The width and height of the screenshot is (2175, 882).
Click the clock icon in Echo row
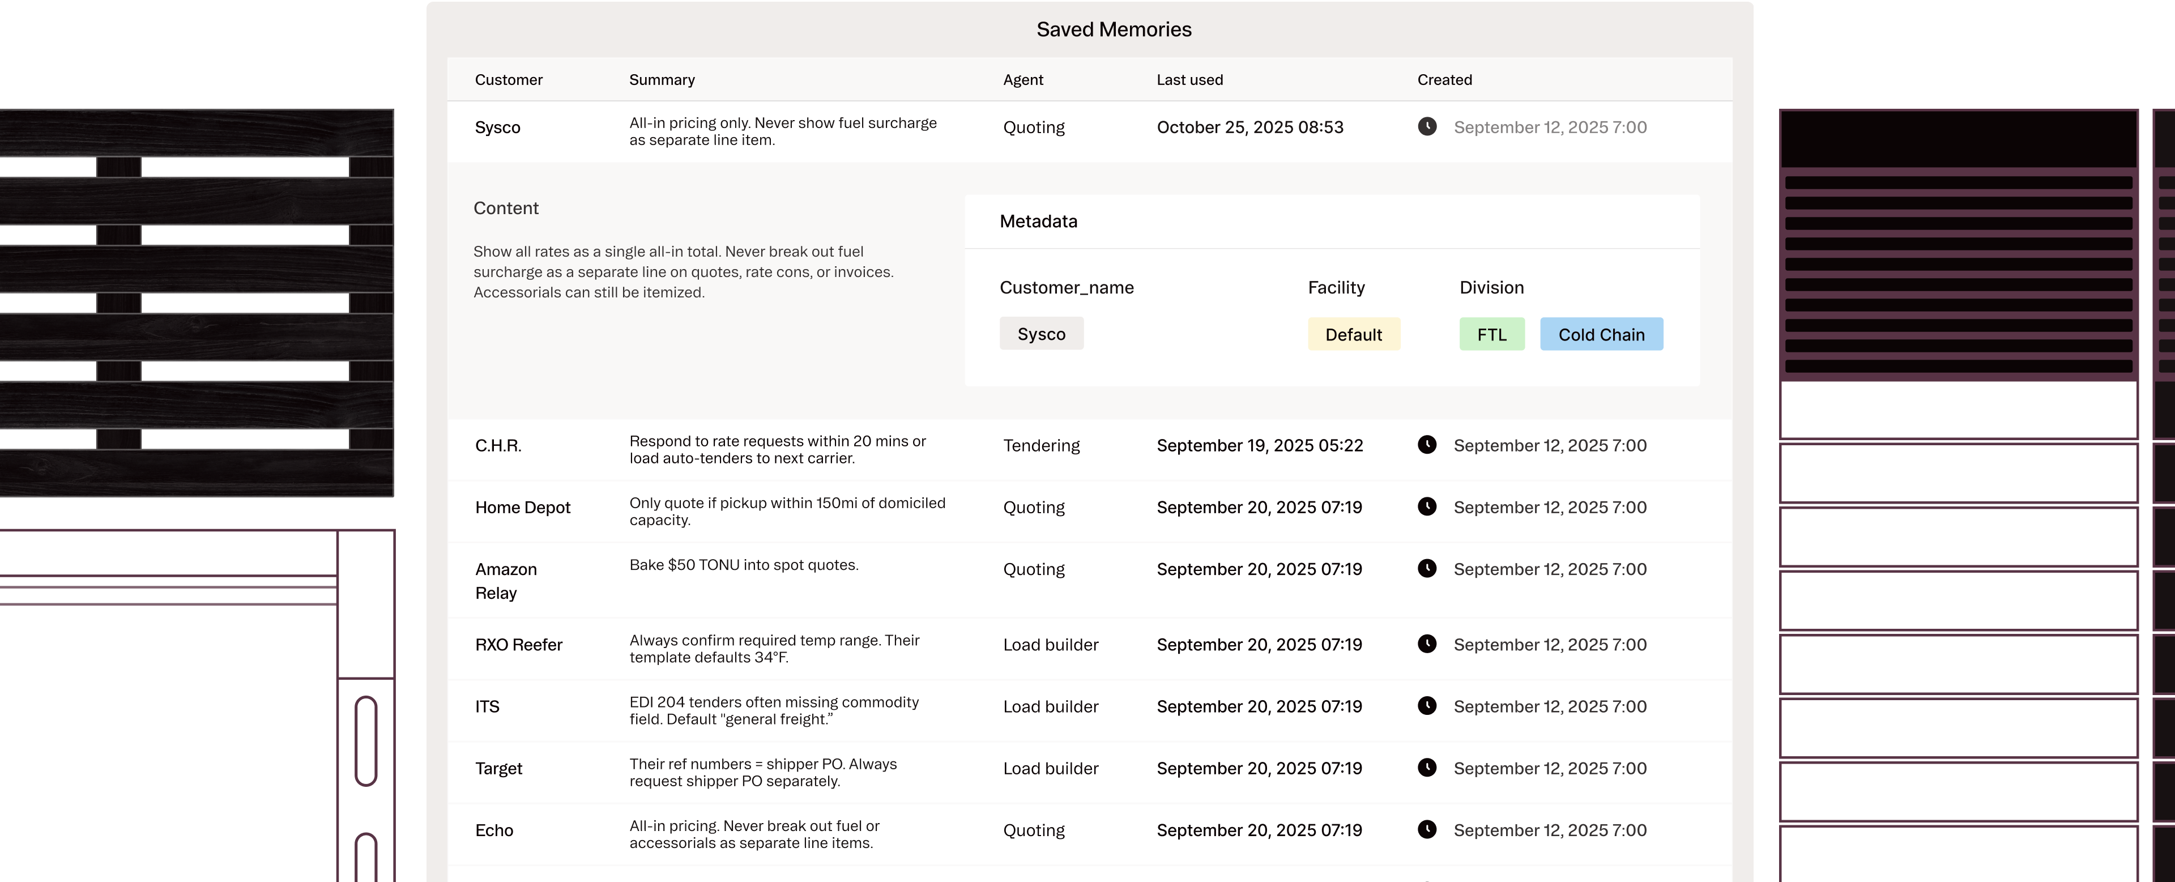click(x=1427, y=830)
